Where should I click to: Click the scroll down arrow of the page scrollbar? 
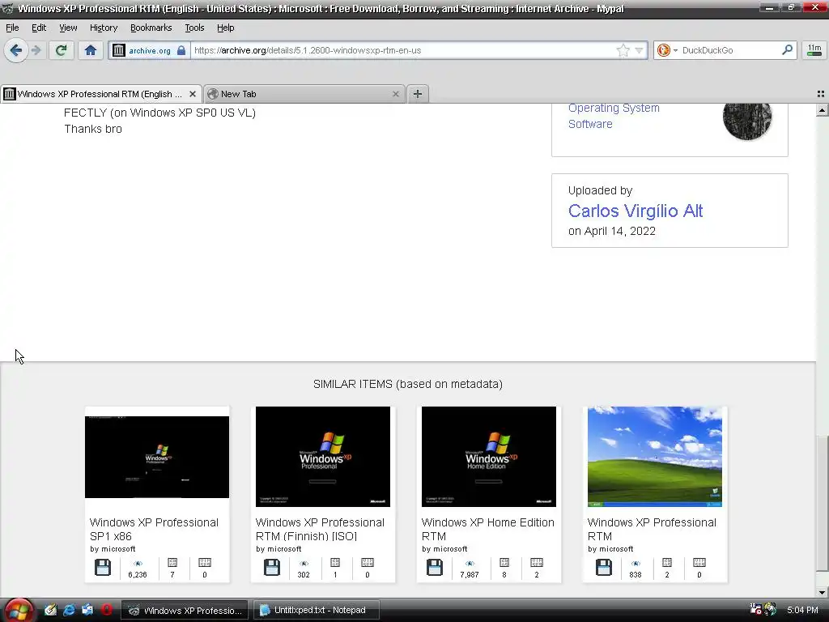pyautogui.click(x=823, y=592)
